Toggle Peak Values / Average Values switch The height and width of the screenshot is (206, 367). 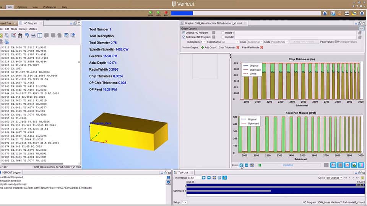click(337, 42)
